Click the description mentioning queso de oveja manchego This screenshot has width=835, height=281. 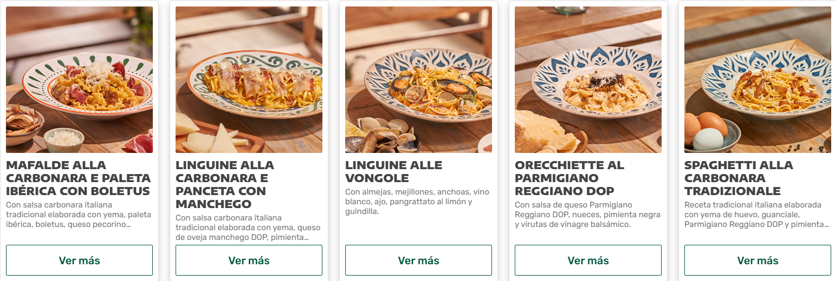point(248,228)
